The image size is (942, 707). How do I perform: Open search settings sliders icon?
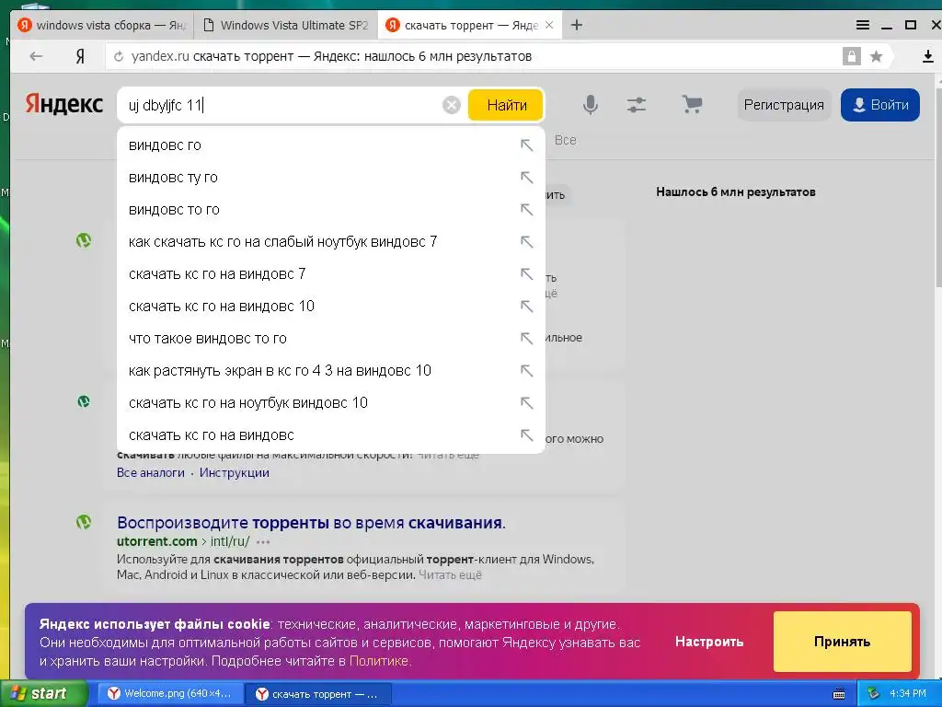coord(637,105)
